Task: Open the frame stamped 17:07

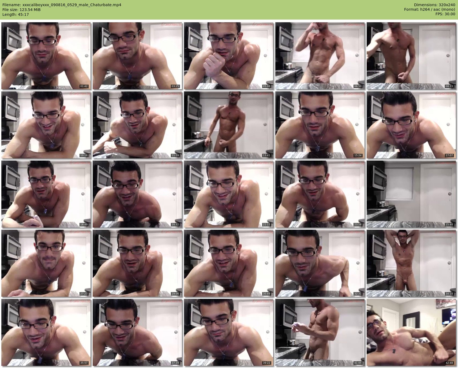Action: click(x=411, y=125)
